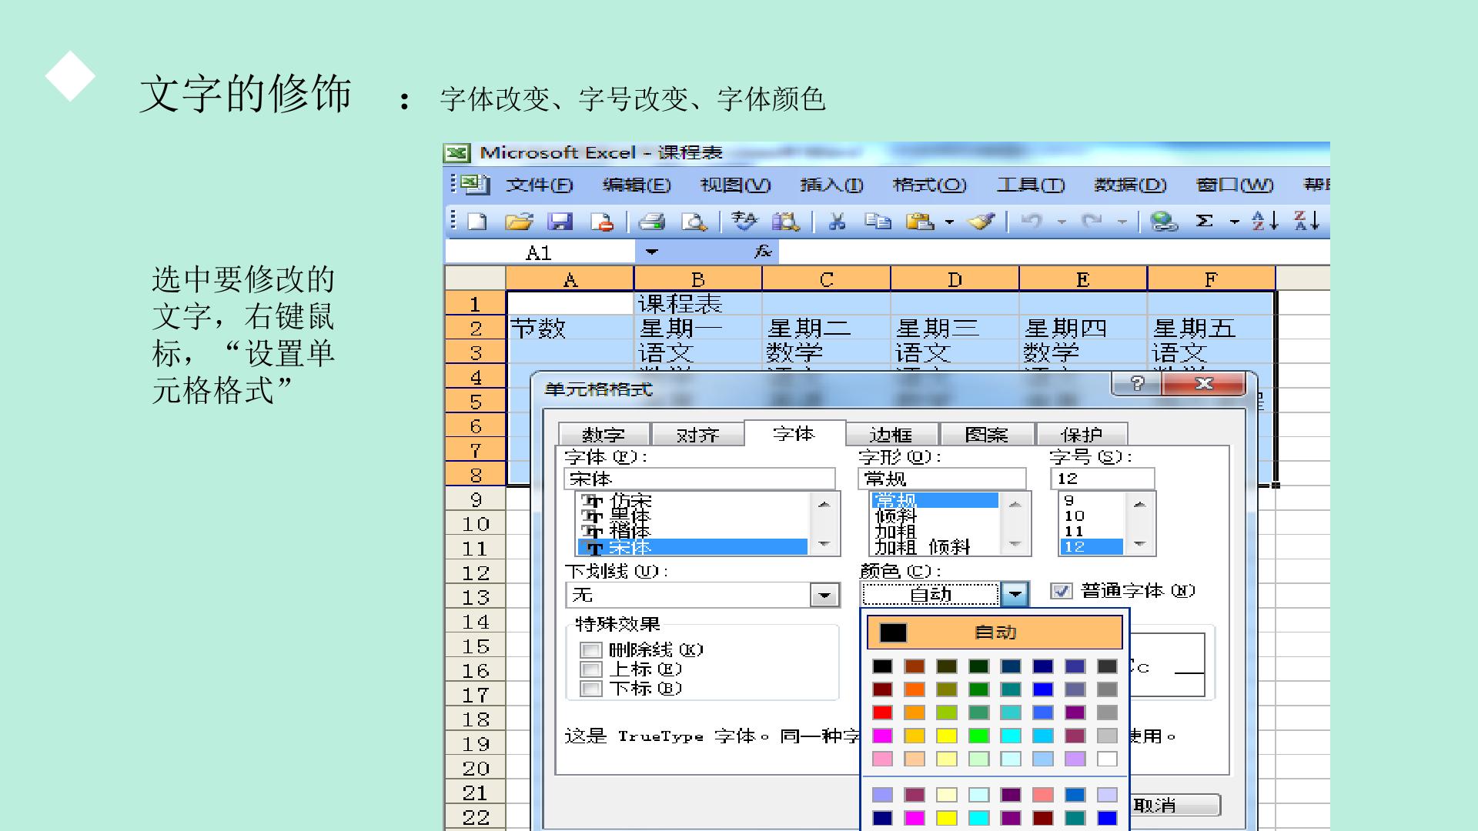Click the 取消 cancel button
Image resolution: width=1478 pixels, height=831 pixels.
click(1175, 805)
